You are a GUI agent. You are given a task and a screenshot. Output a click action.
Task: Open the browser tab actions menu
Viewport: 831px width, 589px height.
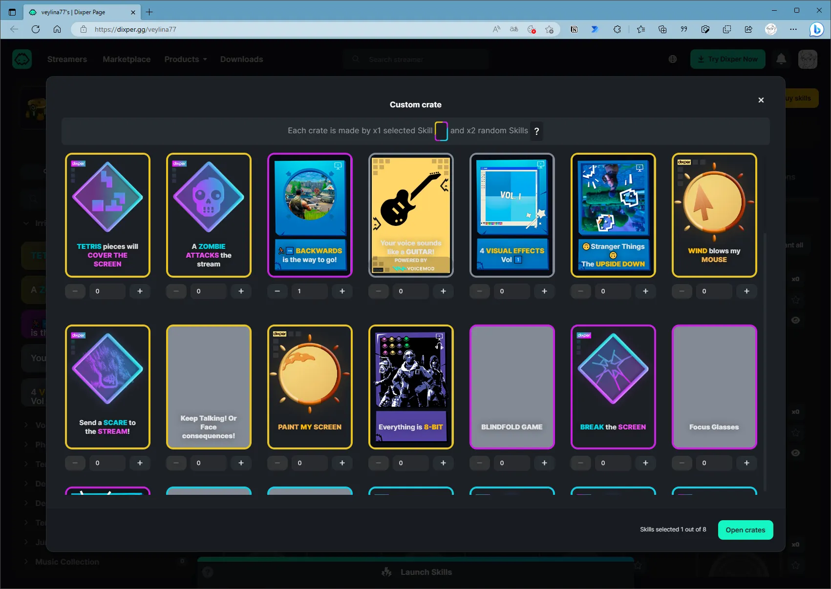point(12,12)
